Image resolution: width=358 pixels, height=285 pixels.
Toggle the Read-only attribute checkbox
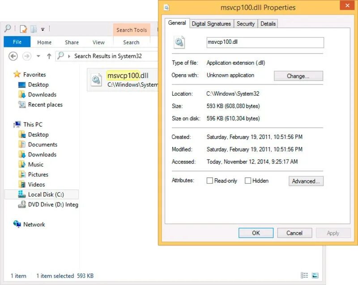pyautogui.click(x=209, y=181)
